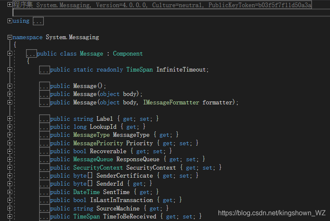
Task: Click the ellipsis box before SentTime property
Action: (45, 192)
